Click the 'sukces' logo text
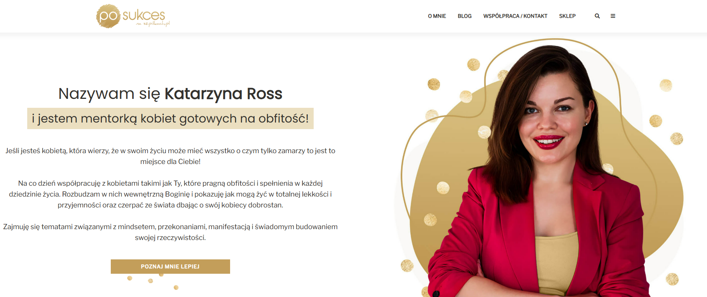The height and width of the screenshot is (297, 707). [x=144, y=15]
